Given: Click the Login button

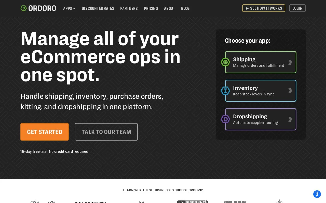Looking at the screenshot, I should pyautogui.click(x=297, y=8).
